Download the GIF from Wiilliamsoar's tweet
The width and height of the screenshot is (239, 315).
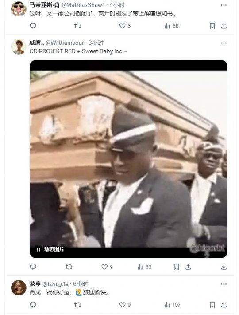click(224, 267)
